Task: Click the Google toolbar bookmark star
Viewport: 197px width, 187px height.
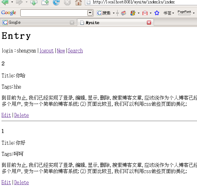Action: 157,13
